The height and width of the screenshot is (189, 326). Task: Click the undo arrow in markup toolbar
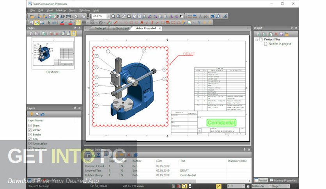pos(54,23)
